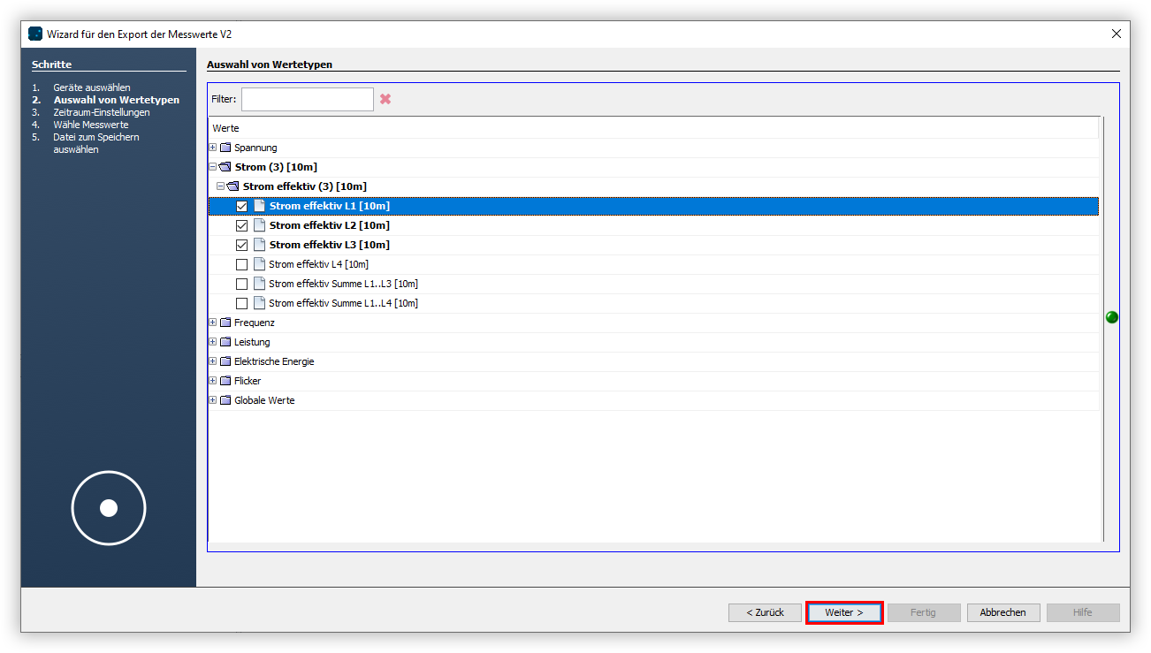
Task: Select the Strom effektiv L2 tree row
Action: (329, 225)
